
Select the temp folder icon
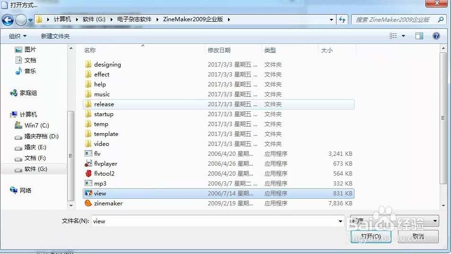pyautogui.click(x=88, y=124)
